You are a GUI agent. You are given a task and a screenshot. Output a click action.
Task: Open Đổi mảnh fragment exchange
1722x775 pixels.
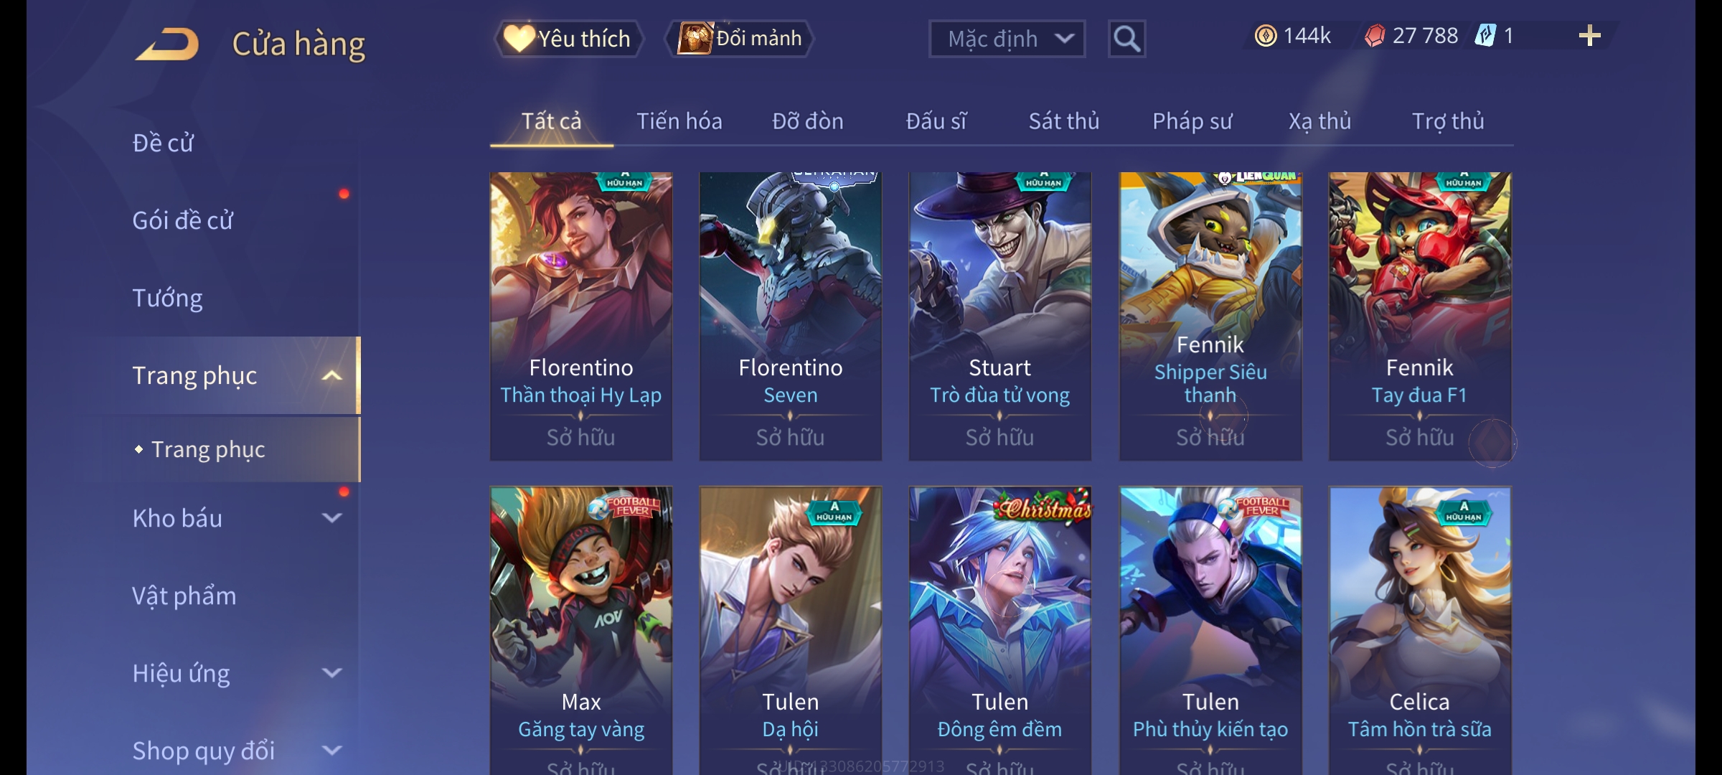coord(740,39)
